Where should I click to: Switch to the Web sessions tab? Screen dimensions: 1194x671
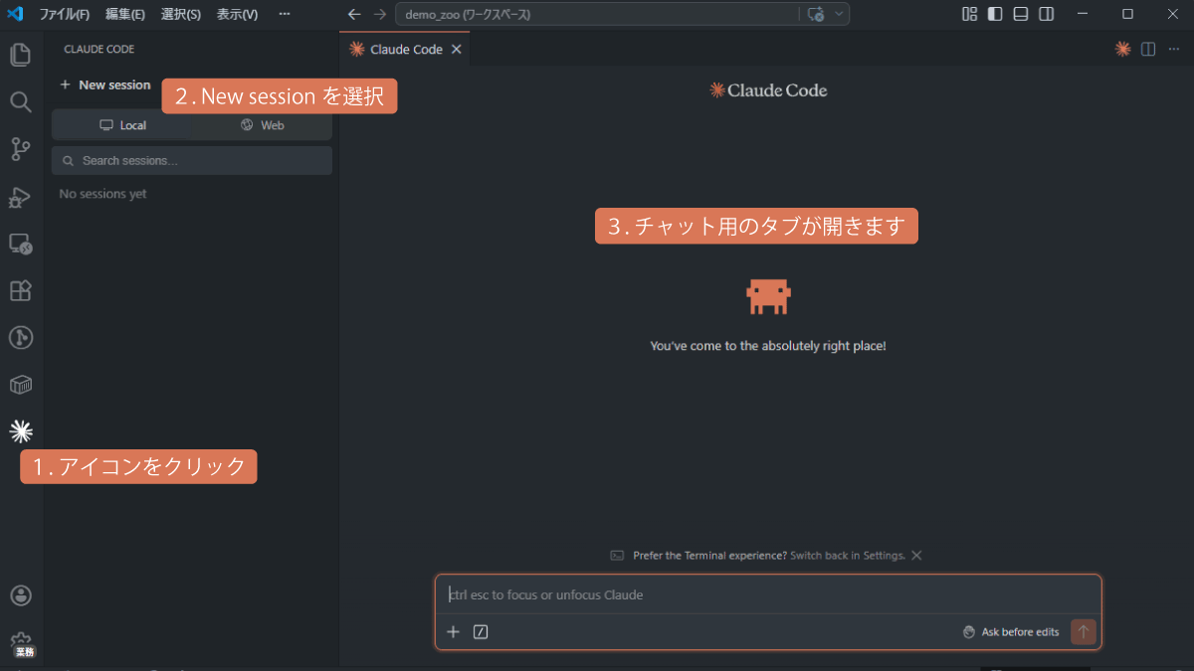coord(263,125)
